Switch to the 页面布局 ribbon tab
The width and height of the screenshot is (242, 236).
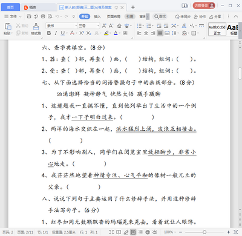click(114, 16)
